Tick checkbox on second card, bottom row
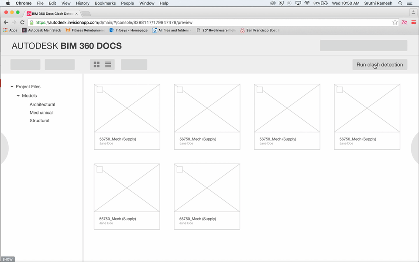Screen dimensions: 419x262 coord(180,169)
